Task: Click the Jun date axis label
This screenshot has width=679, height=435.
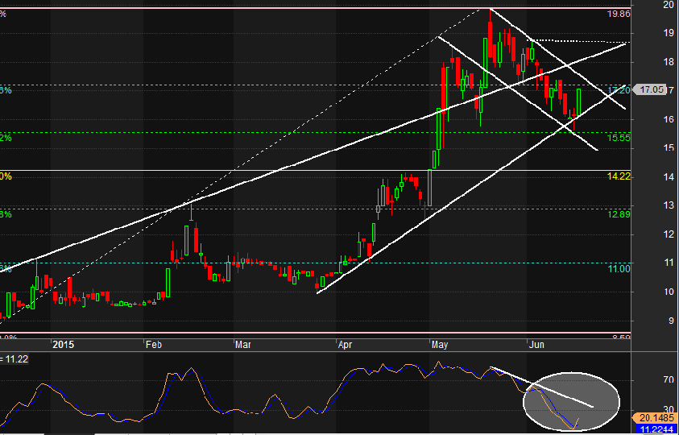Action: coord(536,345)
